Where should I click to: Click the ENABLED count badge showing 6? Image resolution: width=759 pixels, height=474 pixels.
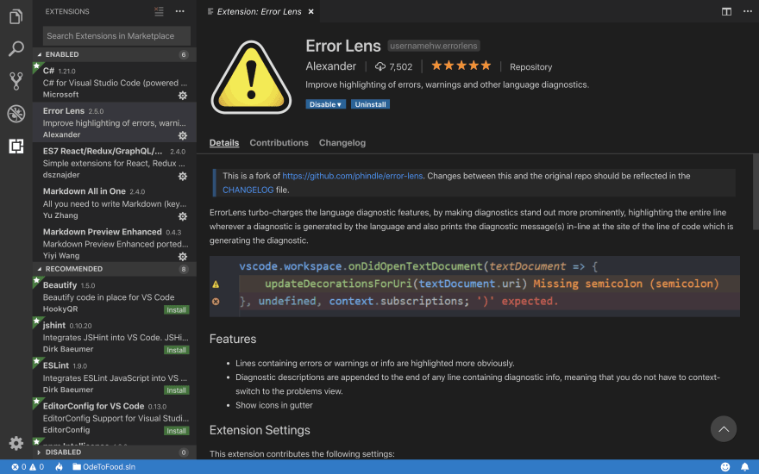click(184, 54)
